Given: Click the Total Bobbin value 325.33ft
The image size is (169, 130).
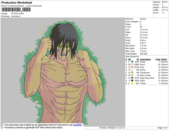Looking at the screenshot, I should 143,54.
